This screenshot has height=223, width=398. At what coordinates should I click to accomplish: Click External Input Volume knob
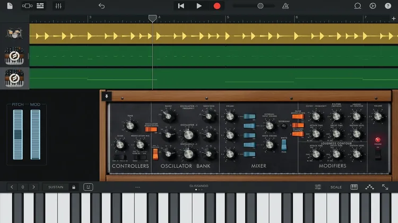click(x=270, y=126)
